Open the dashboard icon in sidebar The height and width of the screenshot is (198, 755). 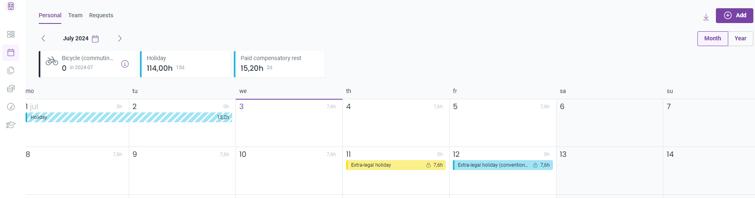(11, 34)
